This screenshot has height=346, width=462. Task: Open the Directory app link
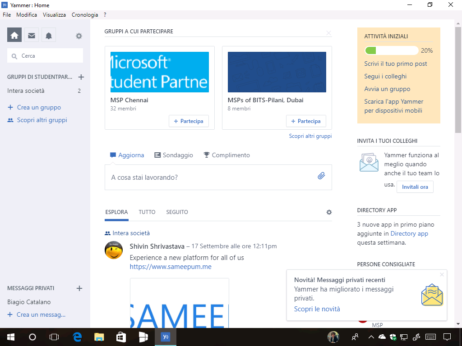click(409, 234)
